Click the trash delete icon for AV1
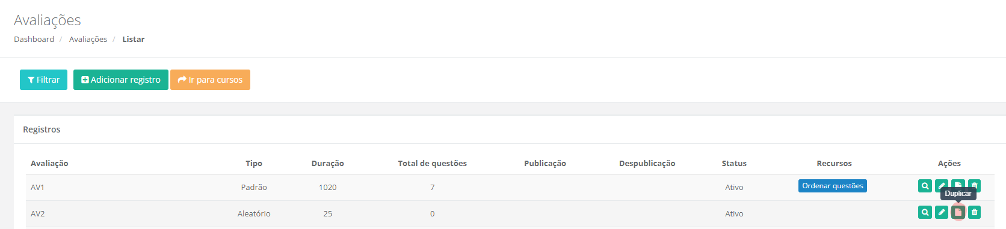The image size is (1006, 229). [x=975, y=186]
